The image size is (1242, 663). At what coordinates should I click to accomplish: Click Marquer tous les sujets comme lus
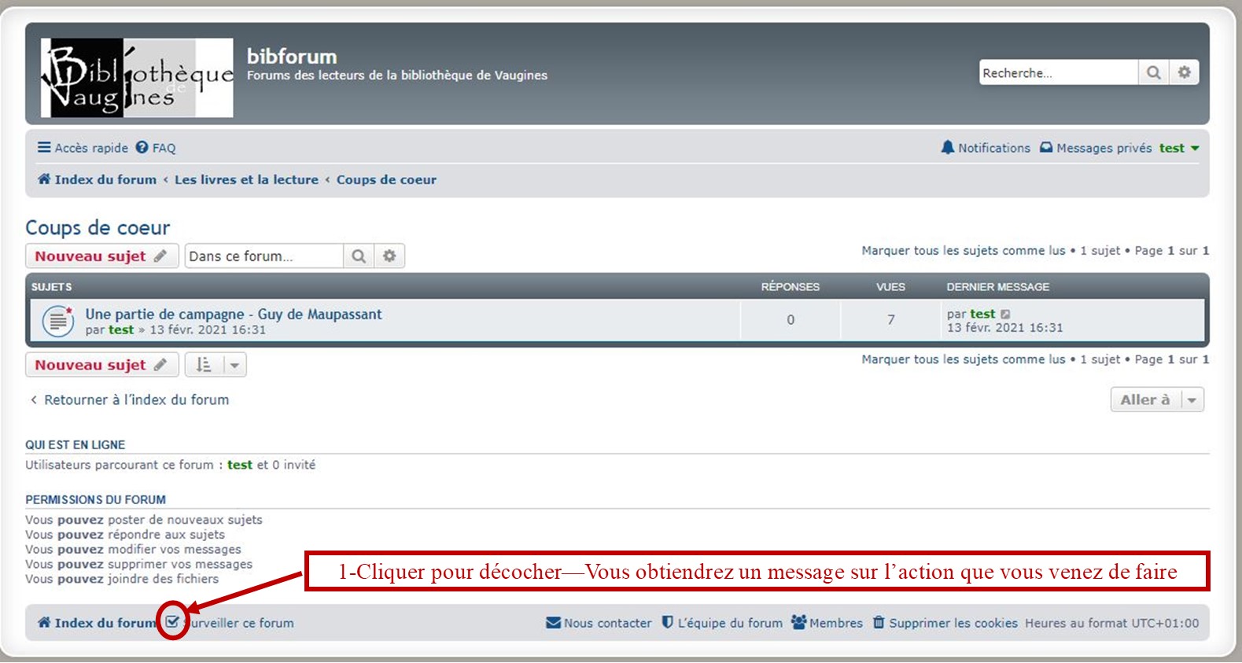(963, 250)
